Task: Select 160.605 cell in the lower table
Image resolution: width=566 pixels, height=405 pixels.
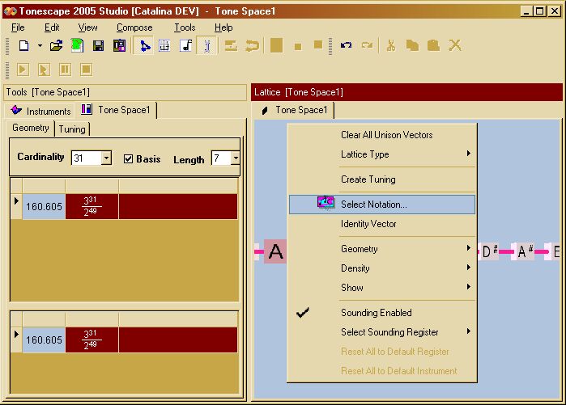Action: (x=44, y=340)
